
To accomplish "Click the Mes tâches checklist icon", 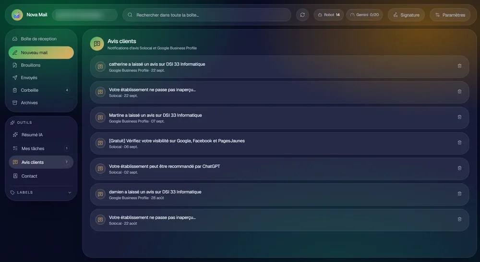I will click(x=15, y=148).
